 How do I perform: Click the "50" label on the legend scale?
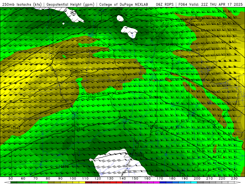[x=11, y=178]
